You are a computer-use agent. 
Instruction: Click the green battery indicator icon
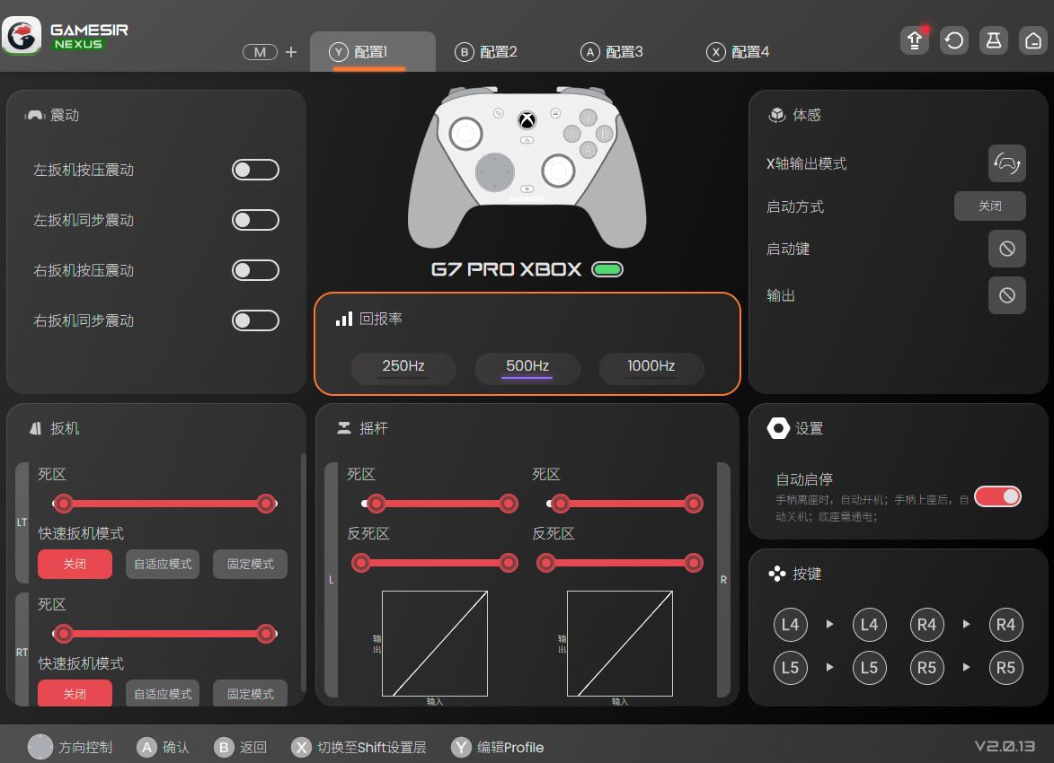coord(607,269)
